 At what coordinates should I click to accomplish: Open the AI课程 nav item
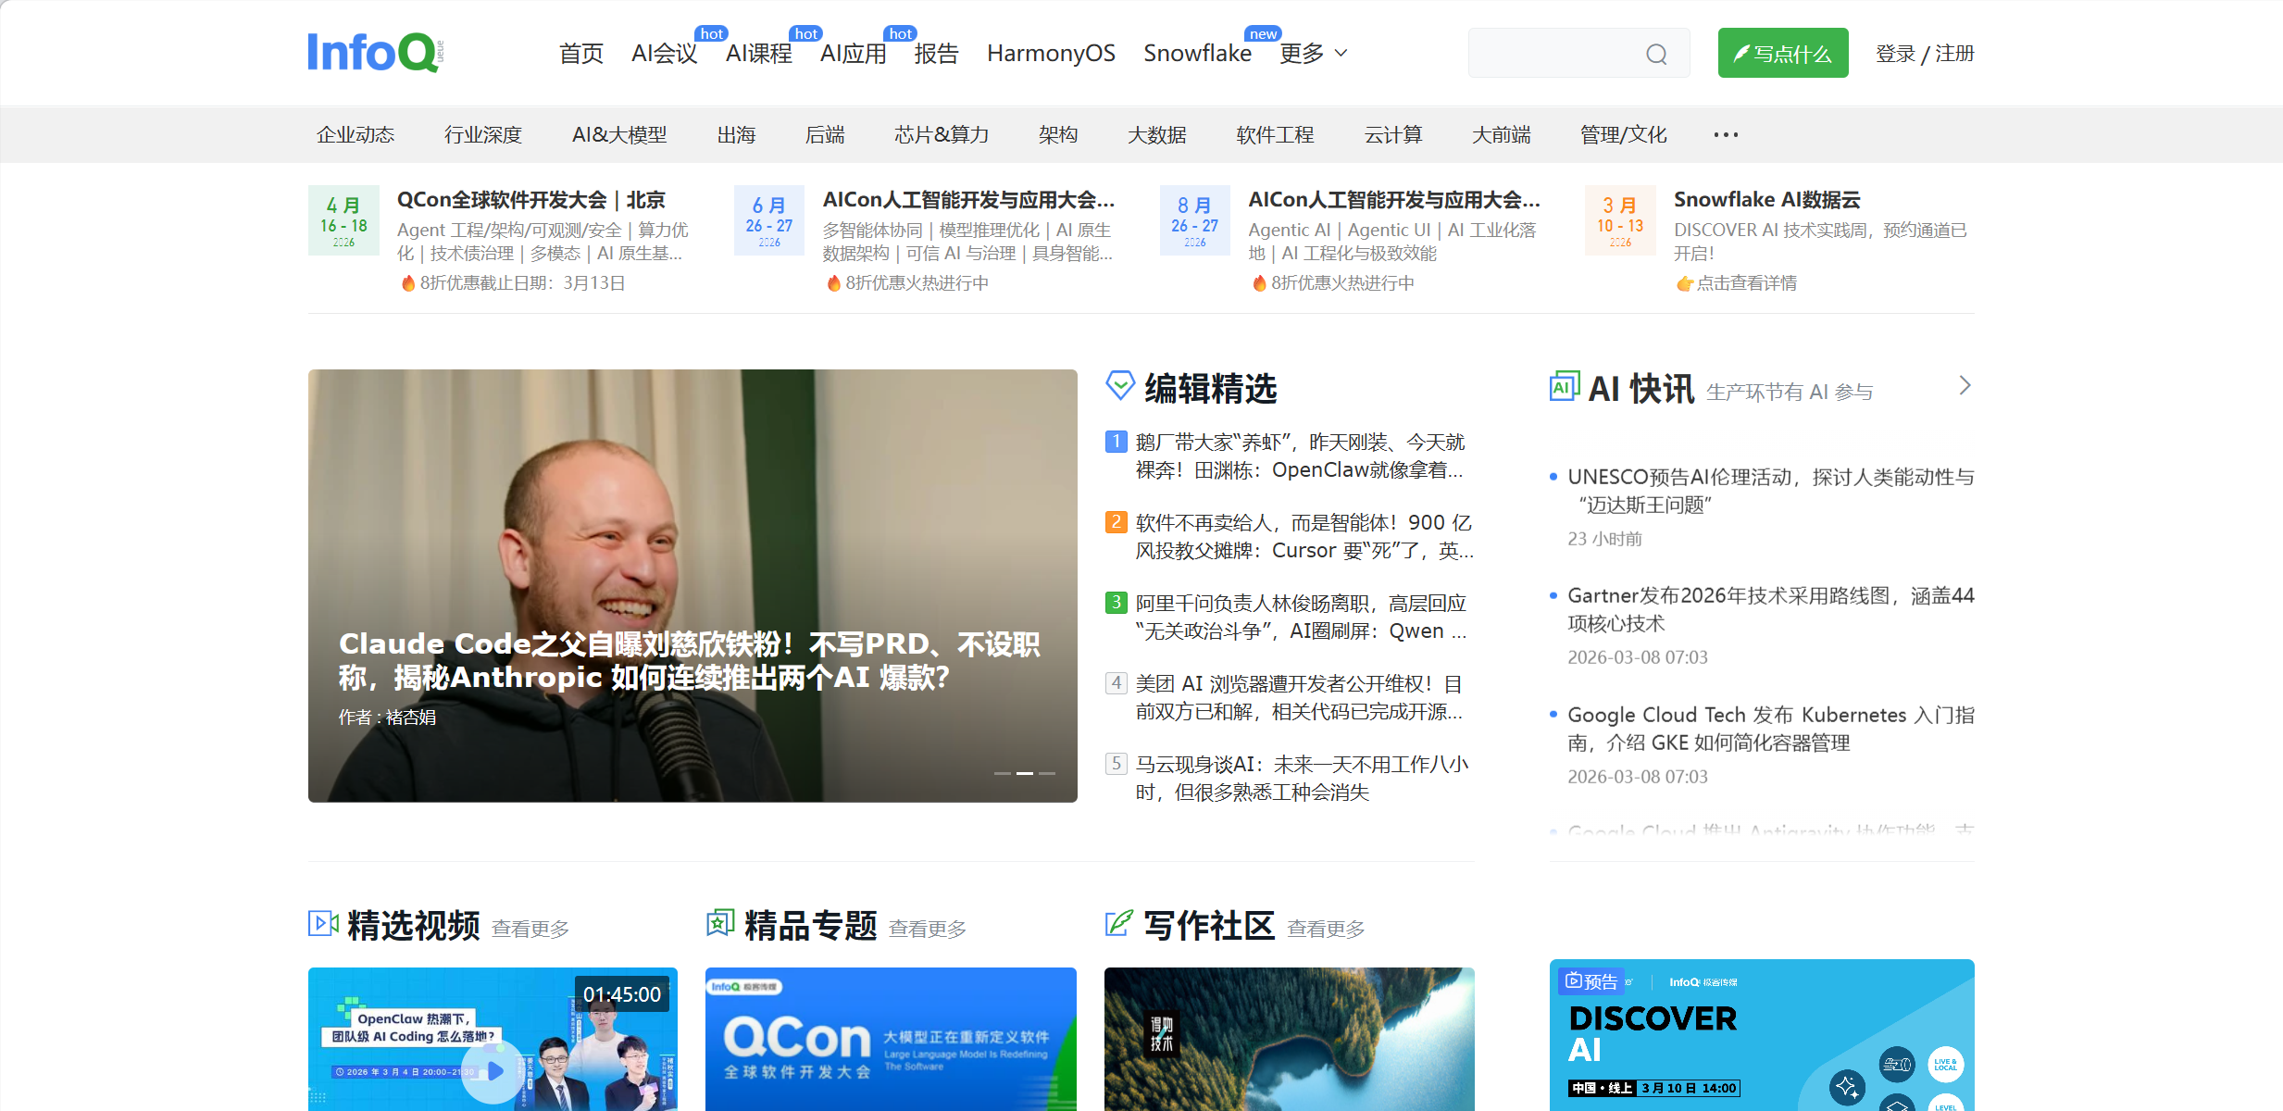click(758, 54)
